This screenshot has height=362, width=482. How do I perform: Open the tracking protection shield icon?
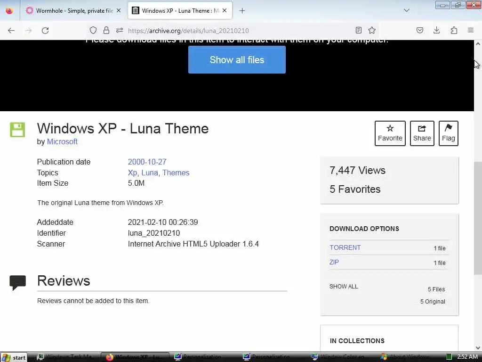click(x=93, y=30)
